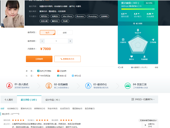Click the After Effects skill tag
The image size is (170, 128).
click(67, 16)
